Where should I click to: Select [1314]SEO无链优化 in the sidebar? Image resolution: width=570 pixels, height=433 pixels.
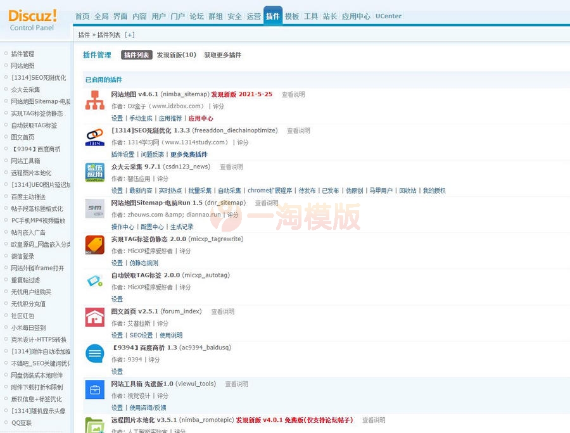[40, 77]
